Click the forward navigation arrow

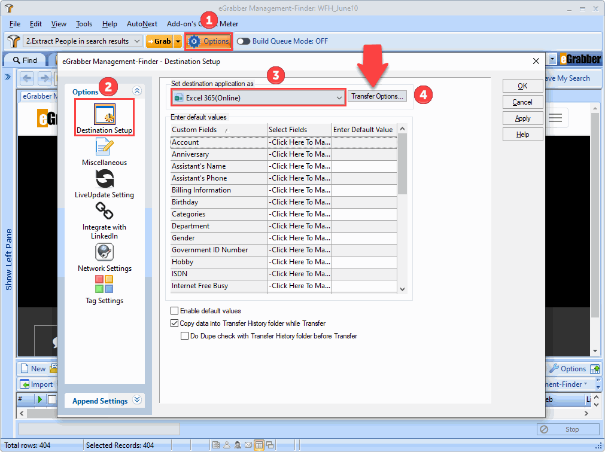click(x=45, y=78)
